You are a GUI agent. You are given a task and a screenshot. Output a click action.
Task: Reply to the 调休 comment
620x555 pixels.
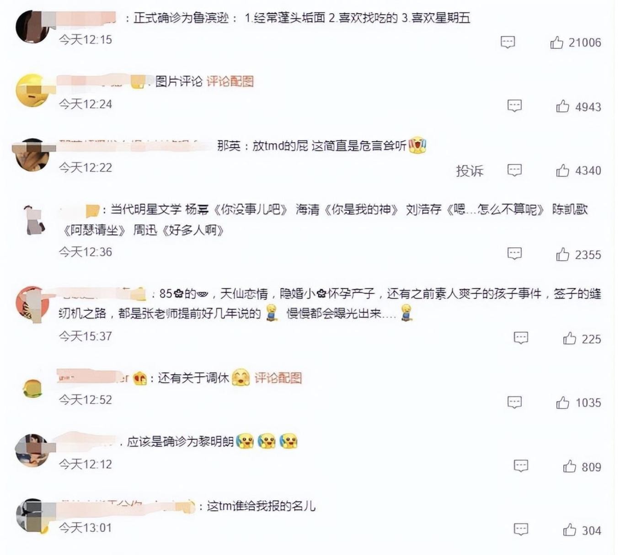(x=514, y=402)
